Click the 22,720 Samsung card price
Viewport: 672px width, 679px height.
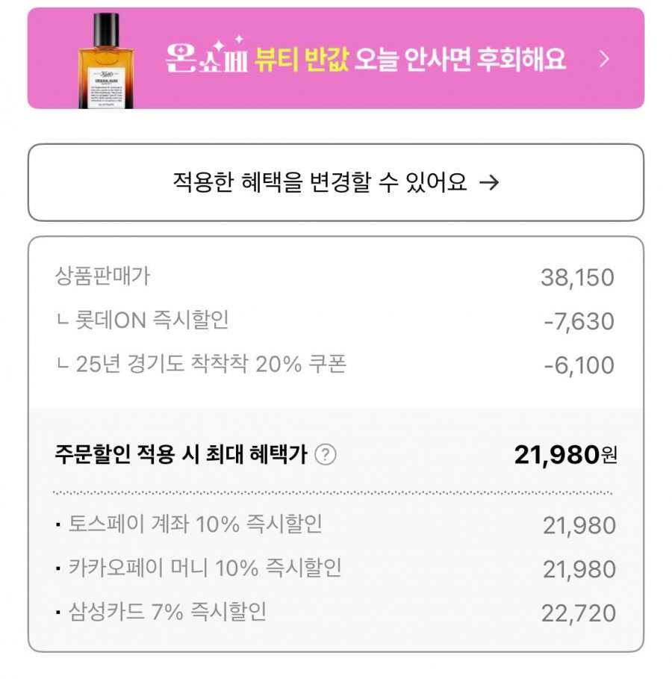[579, 613]
